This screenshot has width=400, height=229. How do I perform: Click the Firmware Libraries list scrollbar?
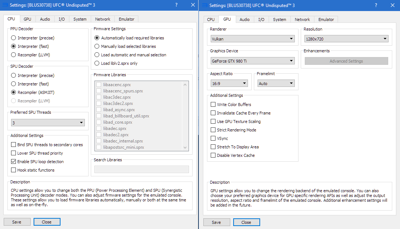point(186,116)
